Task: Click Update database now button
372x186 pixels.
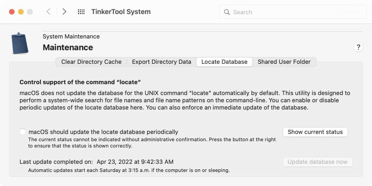Action: click(x=318, y=162)
